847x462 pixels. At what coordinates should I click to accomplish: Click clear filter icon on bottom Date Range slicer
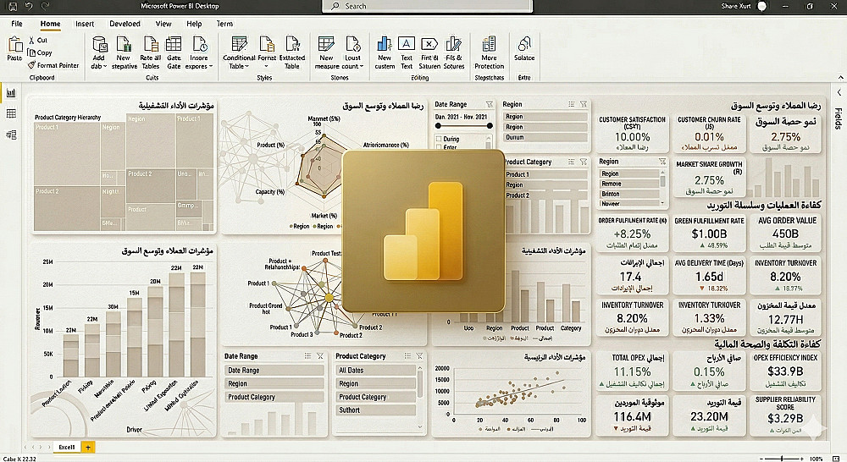(x=320, y=355)
